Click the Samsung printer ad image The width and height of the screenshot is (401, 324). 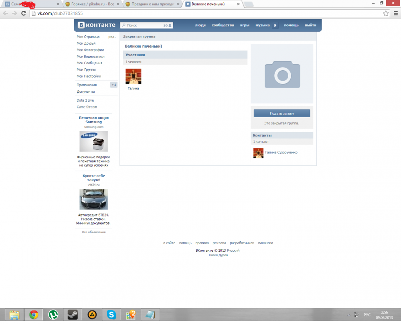tap(93, 141)
